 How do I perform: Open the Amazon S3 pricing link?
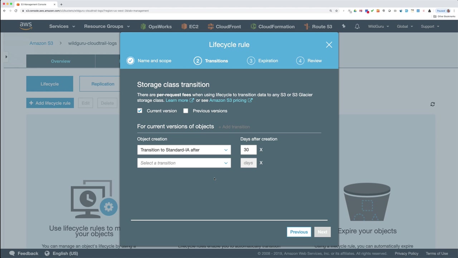click(x=231, y=100)
